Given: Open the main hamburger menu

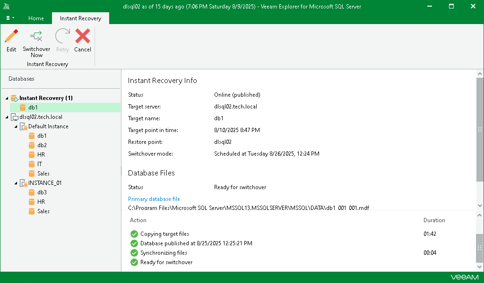Looking at the screenshot, I should point(10,18).
